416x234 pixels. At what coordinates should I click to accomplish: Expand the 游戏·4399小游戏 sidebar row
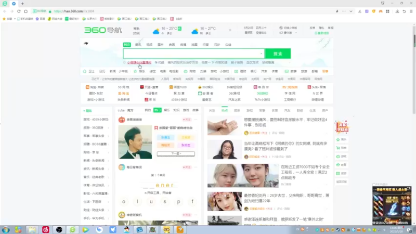click(96, 120)
